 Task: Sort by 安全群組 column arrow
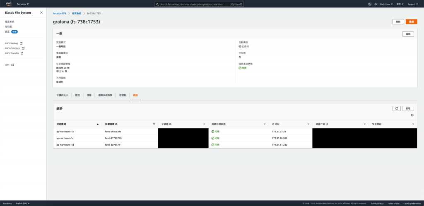click(x=413, y=124)
